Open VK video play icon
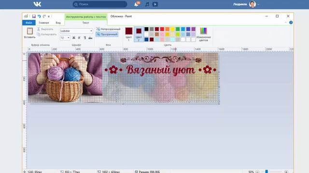 (155, 4)
